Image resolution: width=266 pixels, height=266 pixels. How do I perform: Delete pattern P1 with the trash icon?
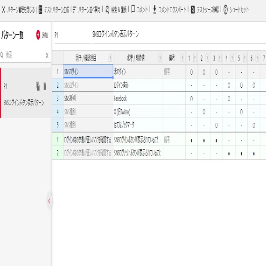tap(45, 86)
